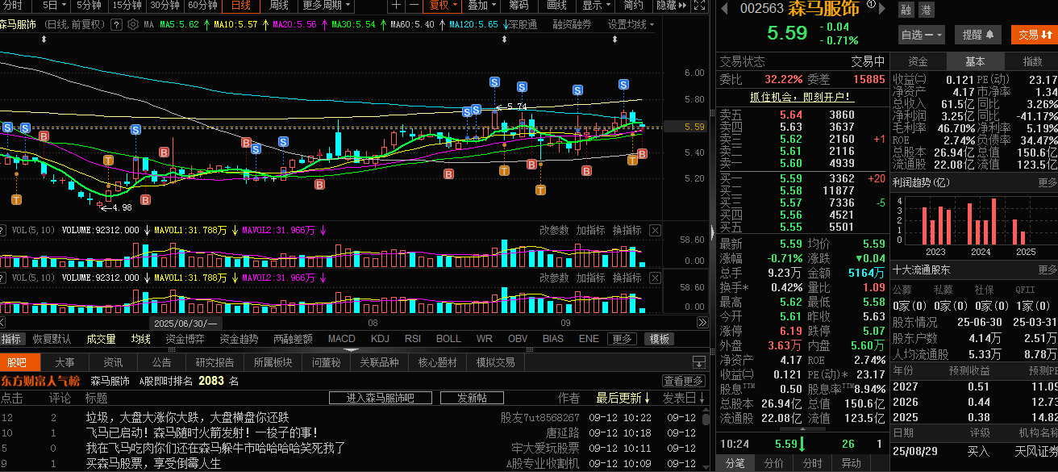The width and height of the screenshot is (1058, 472).
Task: Toggle the 简约 simple mode
Action: [x=634, y=6]
